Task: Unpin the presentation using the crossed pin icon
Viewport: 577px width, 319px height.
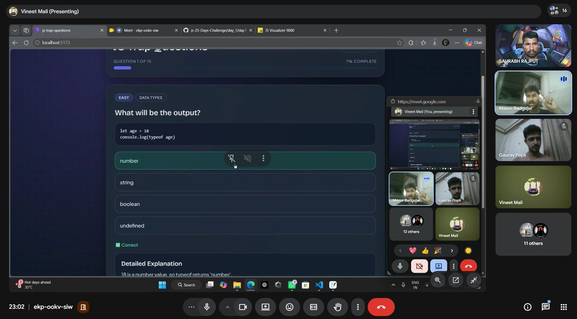Action: pos(232,158)
